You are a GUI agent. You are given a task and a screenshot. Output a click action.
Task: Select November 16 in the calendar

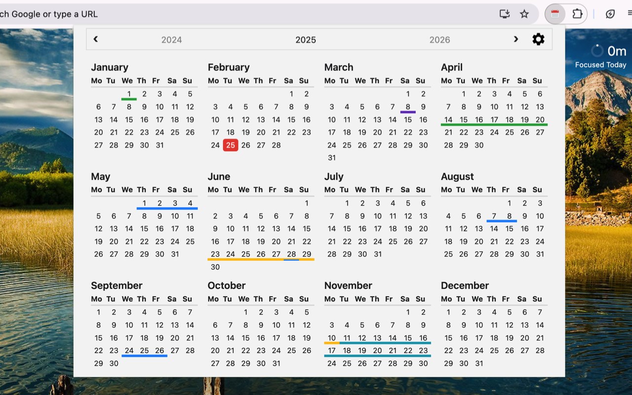tap(423, 338)
